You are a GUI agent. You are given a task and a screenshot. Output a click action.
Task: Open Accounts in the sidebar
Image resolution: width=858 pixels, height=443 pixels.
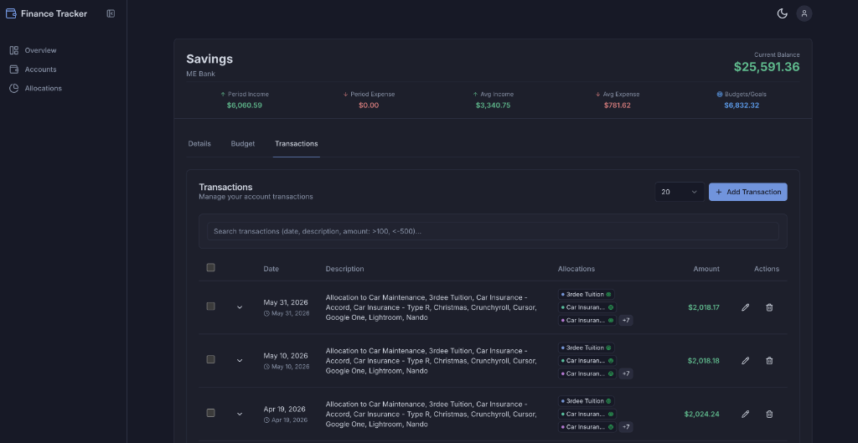click(x=40, y=70)
